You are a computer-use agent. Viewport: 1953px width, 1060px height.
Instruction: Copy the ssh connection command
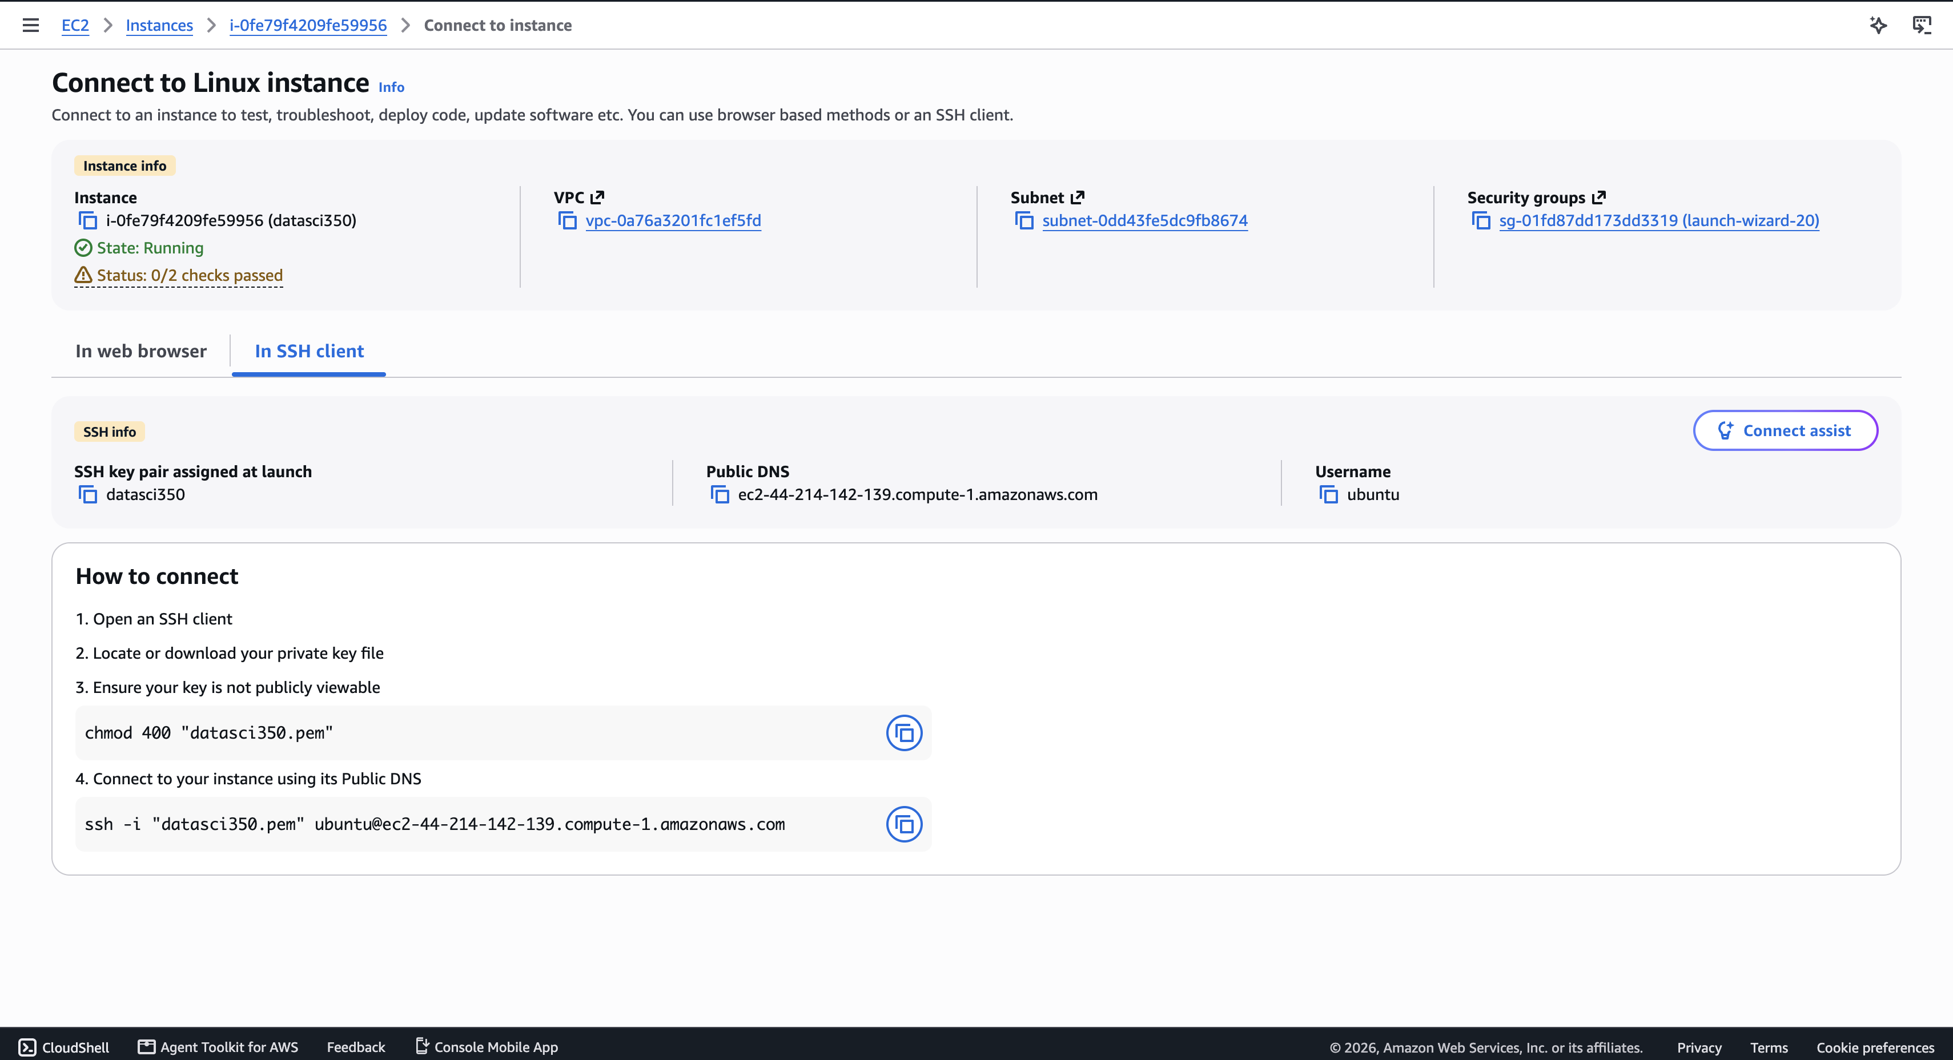904,824
